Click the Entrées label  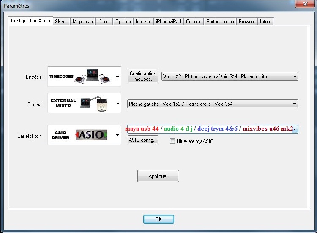coord(35,77)
